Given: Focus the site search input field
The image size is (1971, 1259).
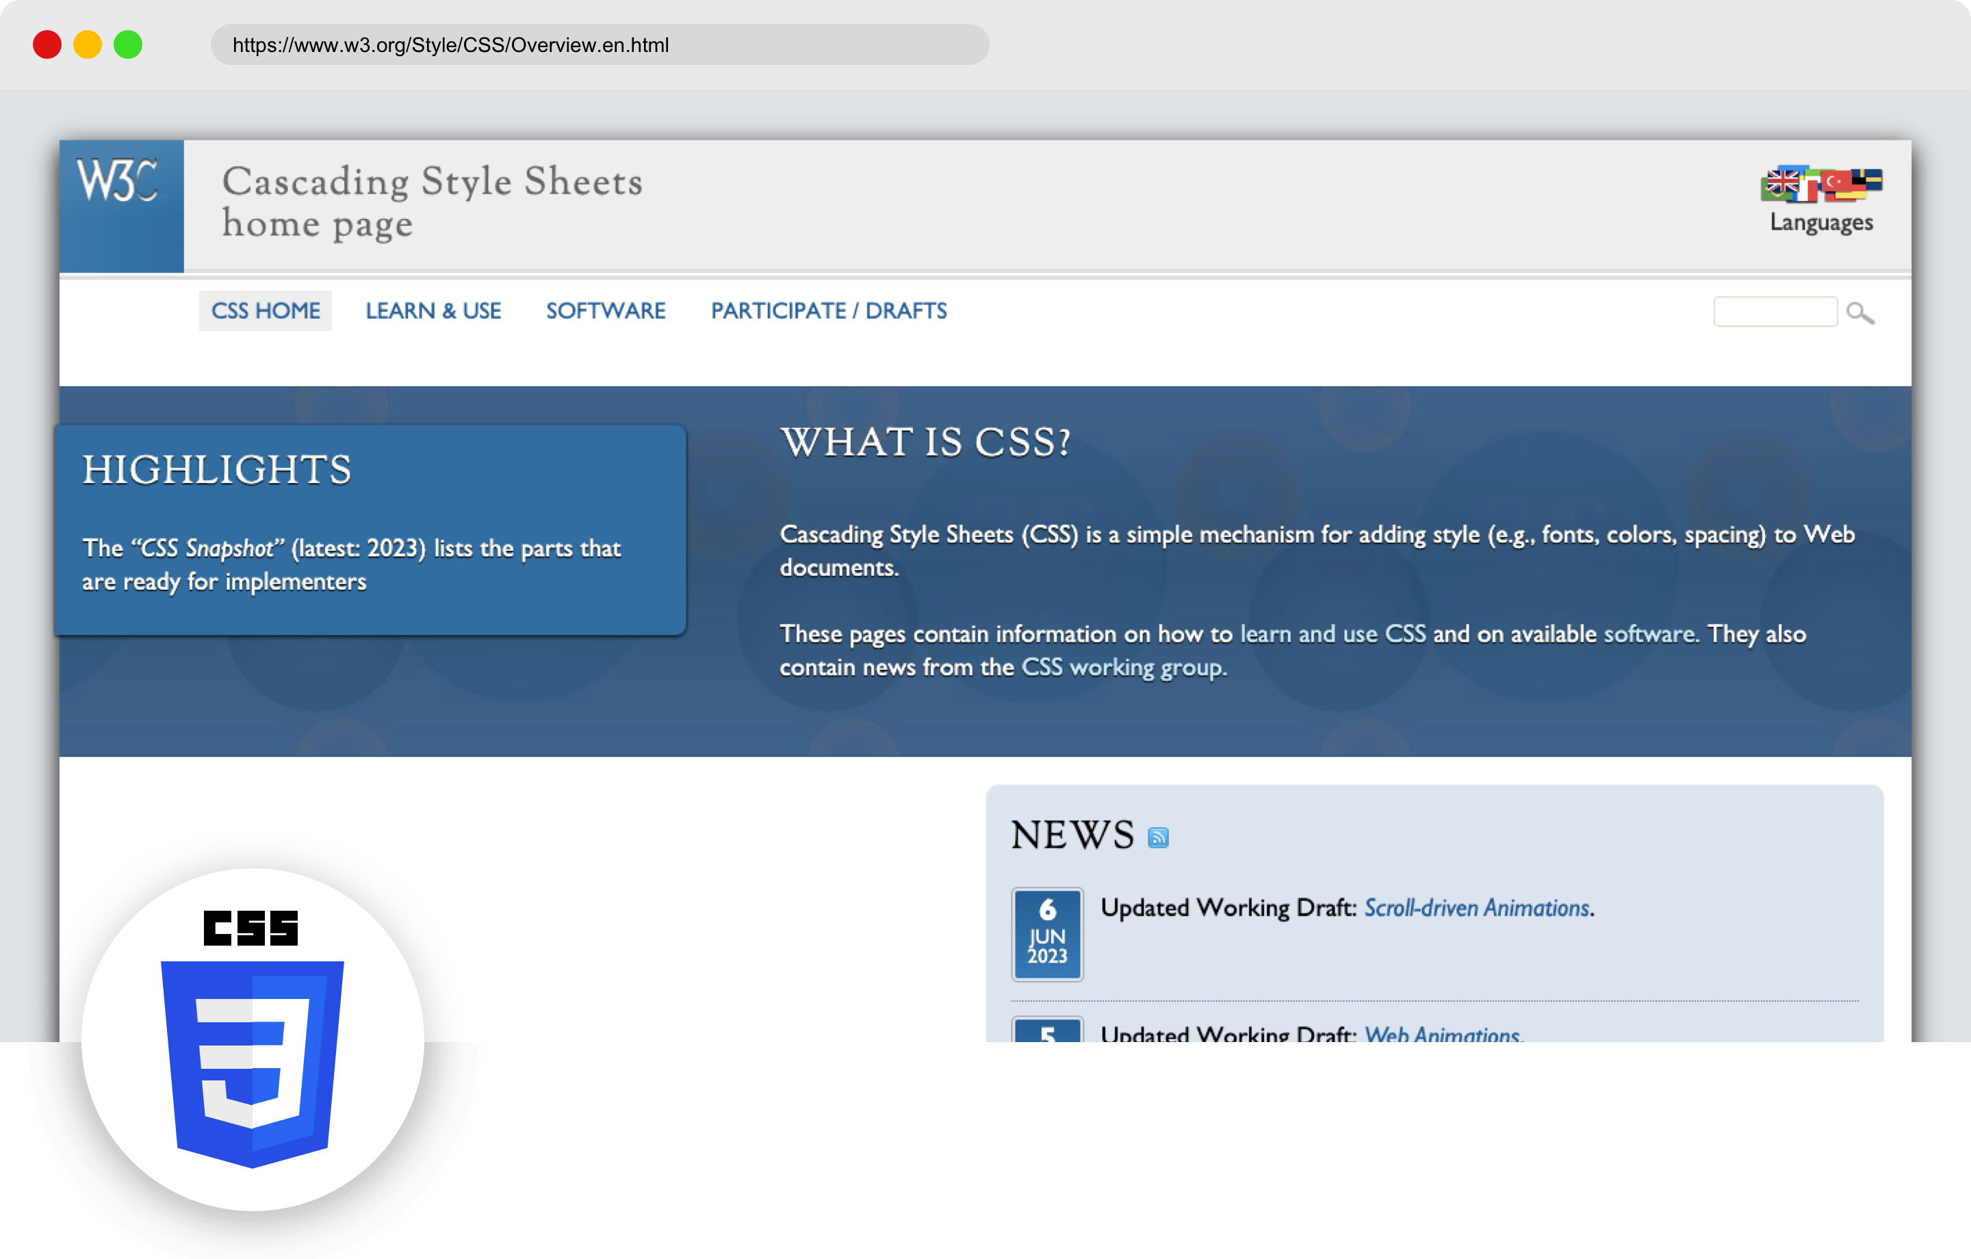Looking at the screenshot, I should (1775, 312).
